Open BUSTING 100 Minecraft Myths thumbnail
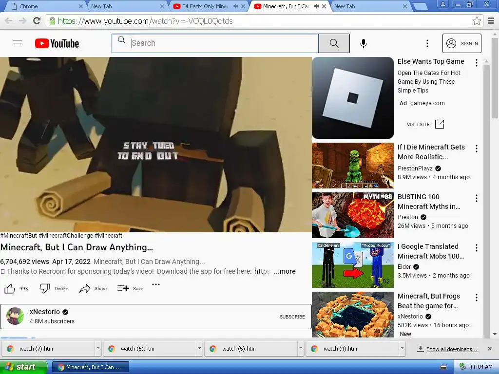The width and height of the screenshot is (499, 374). click(x=353, y=215)
